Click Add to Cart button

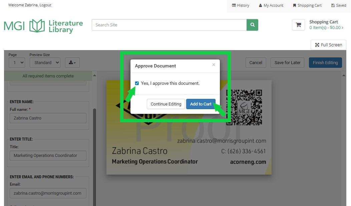coord(201,104)
